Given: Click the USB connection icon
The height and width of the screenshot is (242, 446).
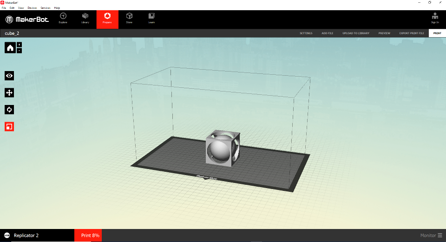Looking at the screenshot, I should tap(7, 235).
